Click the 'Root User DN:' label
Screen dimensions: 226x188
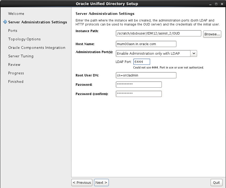pos(87,75)
